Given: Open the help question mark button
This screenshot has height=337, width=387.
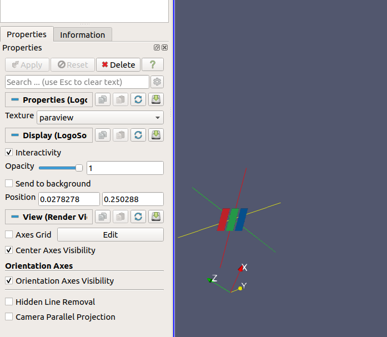Looking at the screenshot, I should pyautogui.click(x=153, y=64).
